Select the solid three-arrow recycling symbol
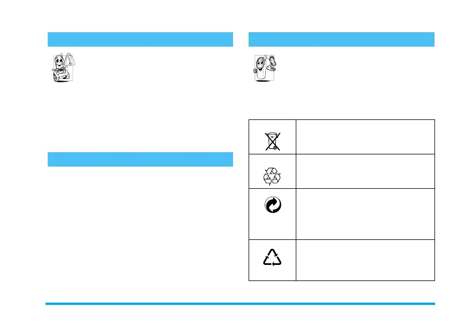 click(272, 175)
